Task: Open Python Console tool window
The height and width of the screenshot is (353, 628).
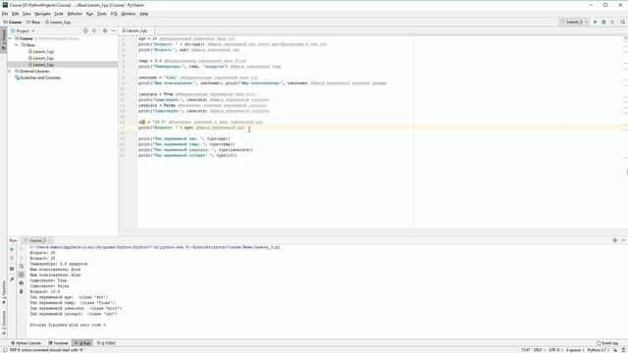Action: coord(26,343)
